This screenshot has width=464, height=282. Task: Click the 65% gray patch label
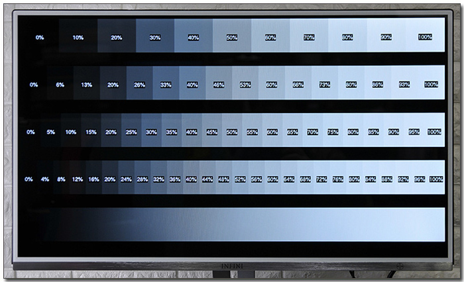(x=292, y=132)
